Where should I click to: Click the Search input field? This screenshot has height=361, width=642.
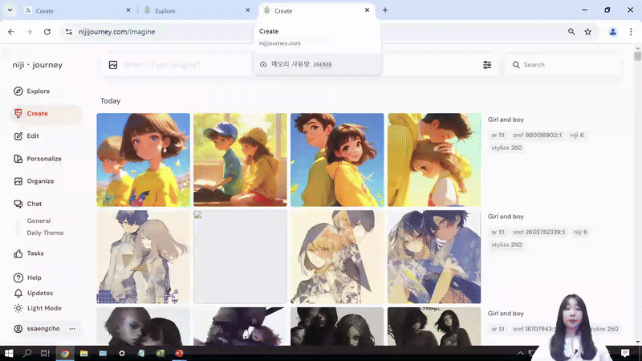pyautogui.click(x=566, y=65)
